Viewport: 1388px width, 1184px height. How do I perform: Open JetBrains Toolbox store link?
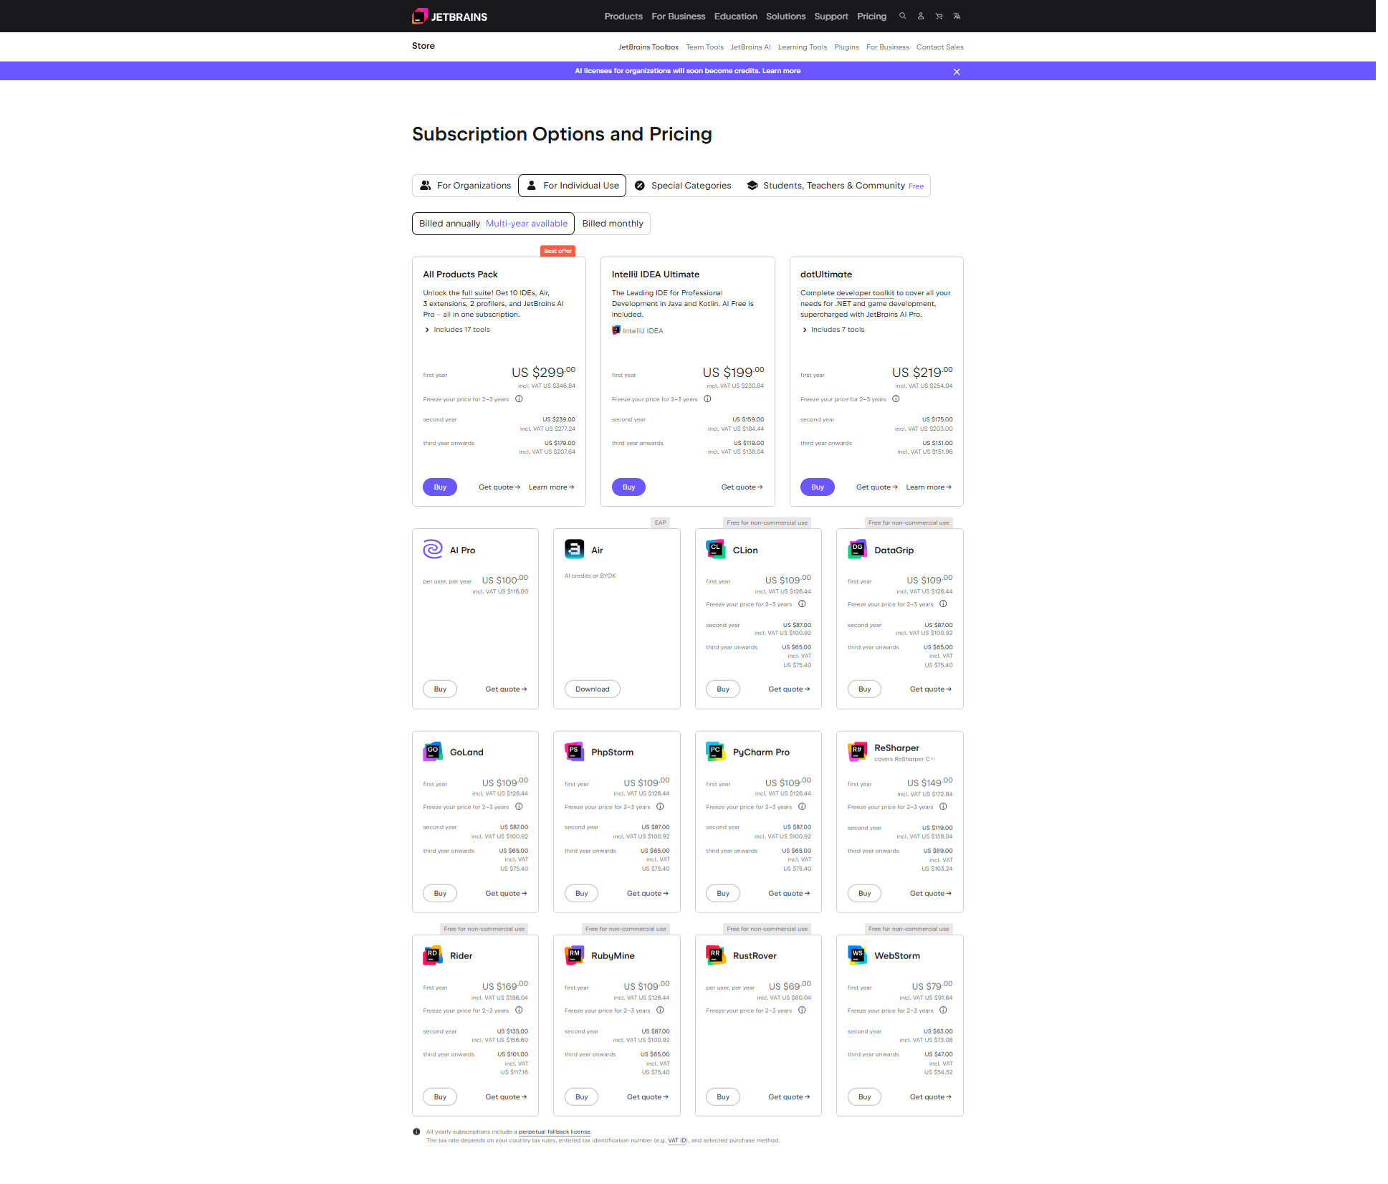[648, 47]
